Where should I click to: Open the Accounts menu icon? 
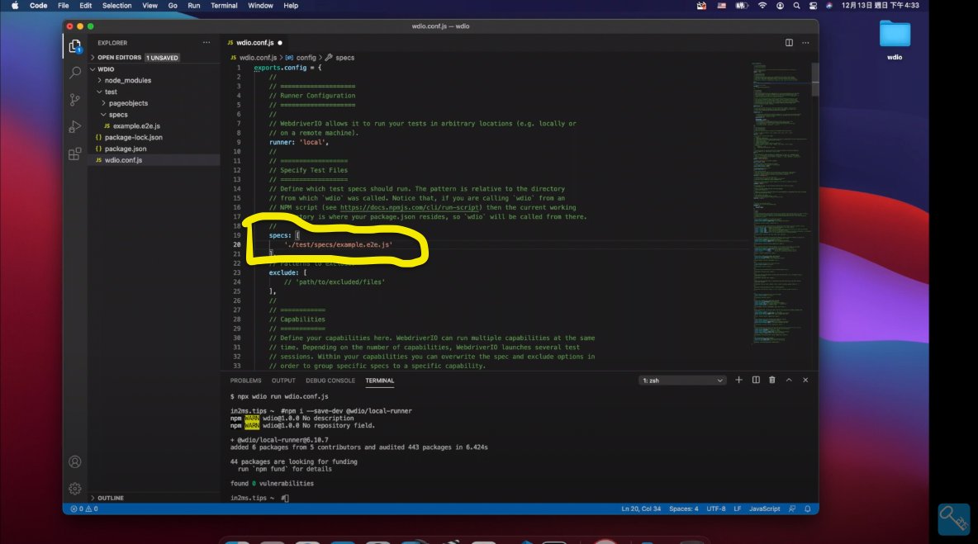coord(75,461)
